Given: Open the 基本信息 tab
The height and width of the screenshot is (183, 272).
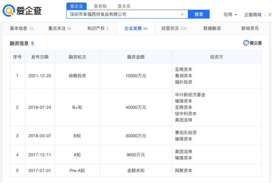Looking at the screenshot, I should 22,28.
